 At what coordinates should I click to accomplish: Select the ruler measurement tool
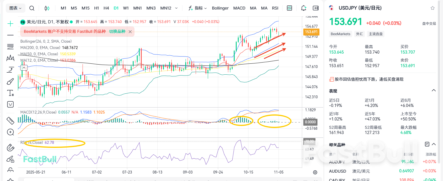tap(10, 120)
